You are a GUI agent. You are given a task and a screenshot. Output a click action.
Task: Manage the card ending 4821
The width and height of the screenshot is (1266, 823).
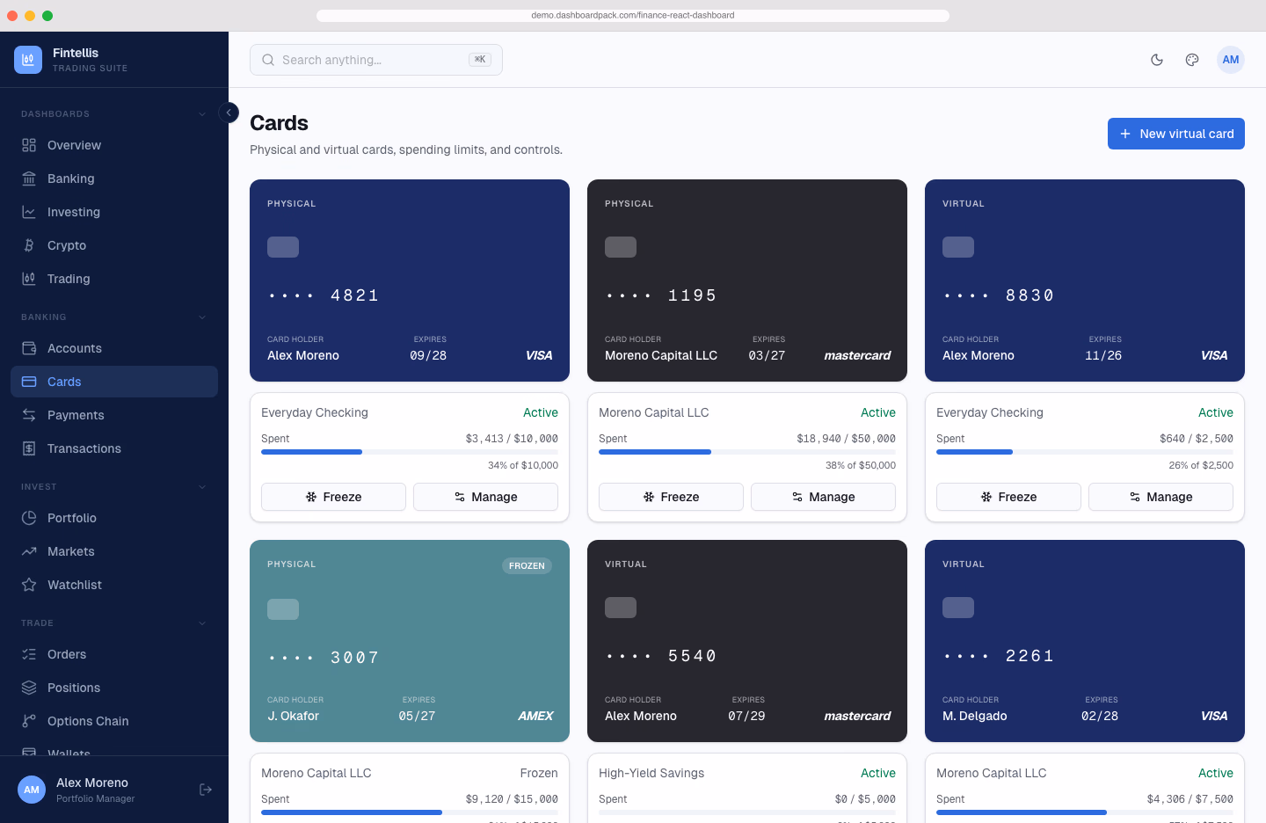coord(485,497)
